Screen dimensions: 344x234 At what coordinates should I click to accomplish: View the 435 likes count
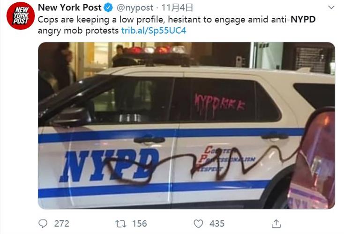coord(217,224)
